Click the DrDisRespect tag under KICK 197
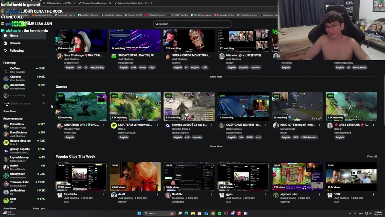Viewport: 385px width, 217px height. (x=309, y=137)
